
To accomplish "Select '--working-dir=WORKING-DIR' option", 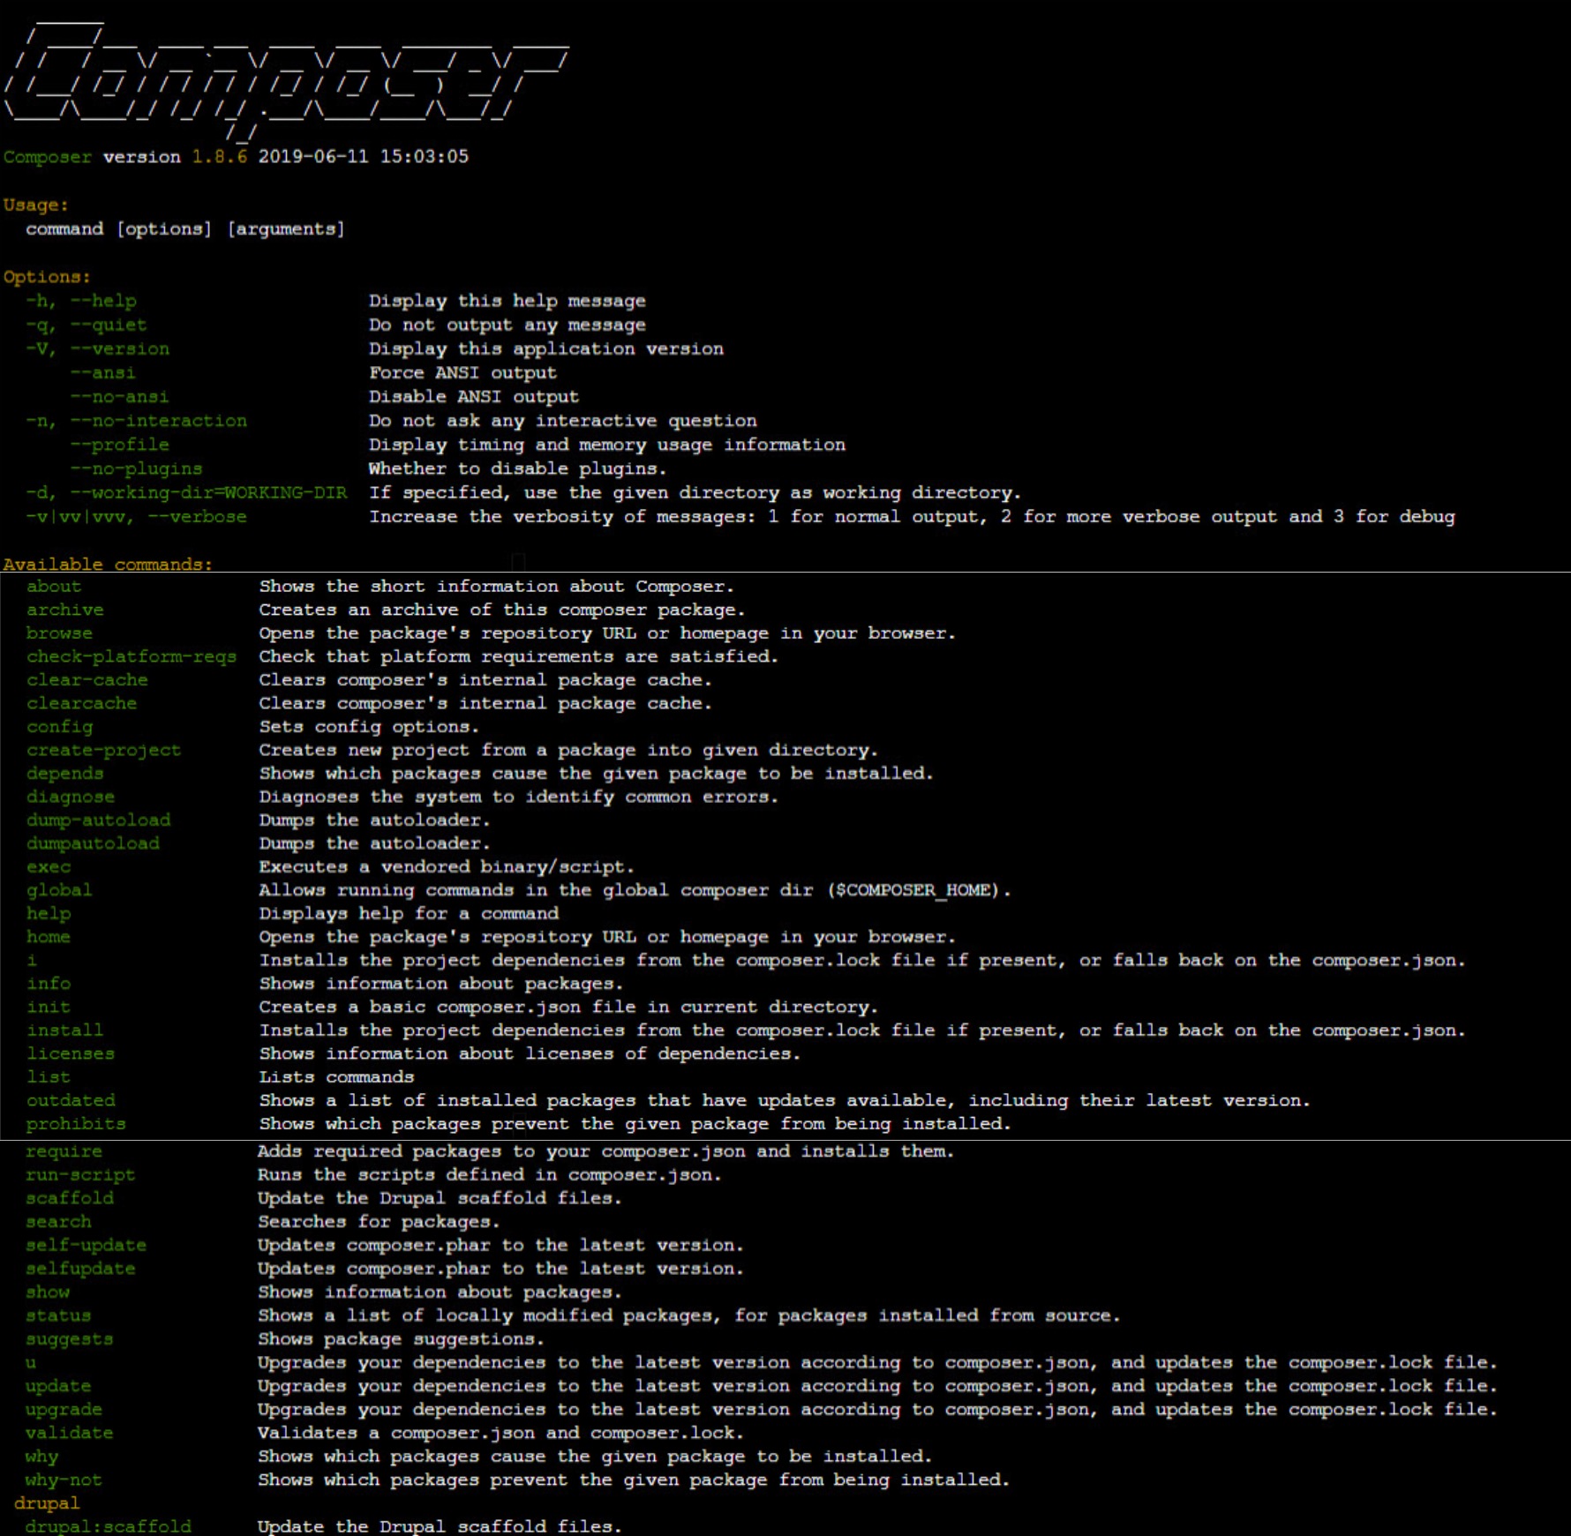I will (208, 492).
